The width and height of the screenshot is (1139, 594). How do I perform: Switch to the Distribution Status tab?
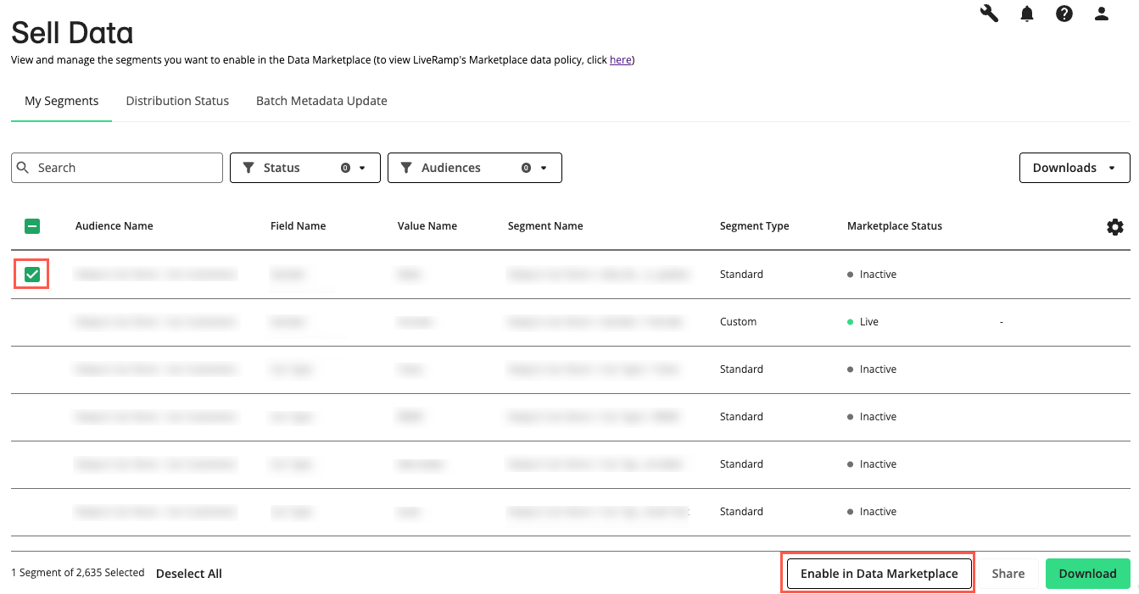[x=177, y=101]
